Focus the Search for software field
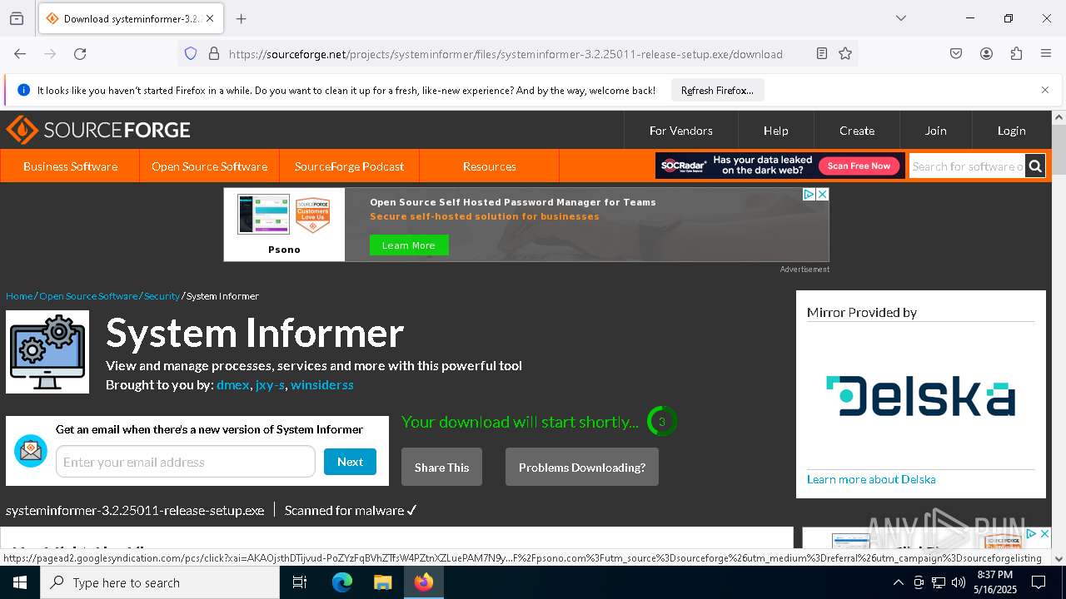The width and height of the screenshot is (1066, 599). point(967,166)
